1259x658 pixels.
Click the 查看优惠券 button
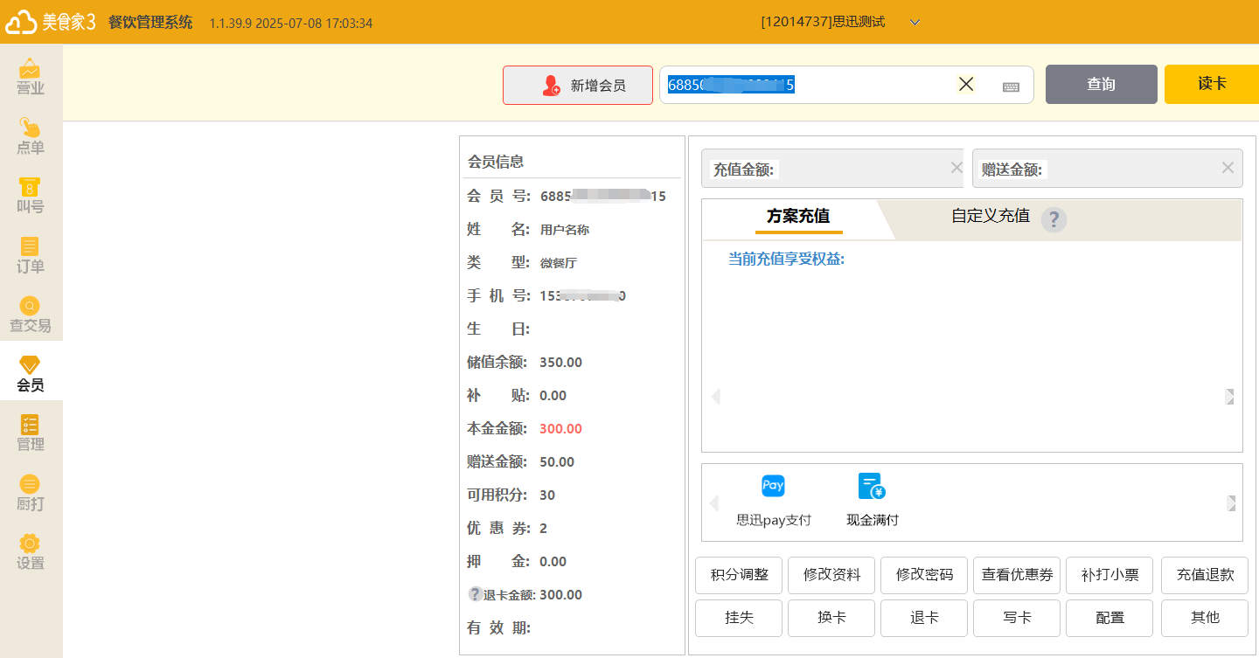point(1017,575)
